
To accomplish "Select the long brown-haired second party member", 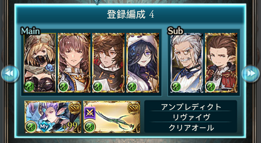I will [74, 63].
